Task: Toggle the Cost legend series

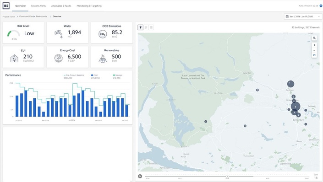Action: coord(94,75)
